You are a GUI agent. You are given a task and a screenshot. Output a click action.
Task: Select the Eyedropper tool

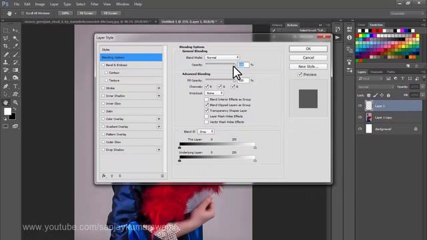(15, 46)
